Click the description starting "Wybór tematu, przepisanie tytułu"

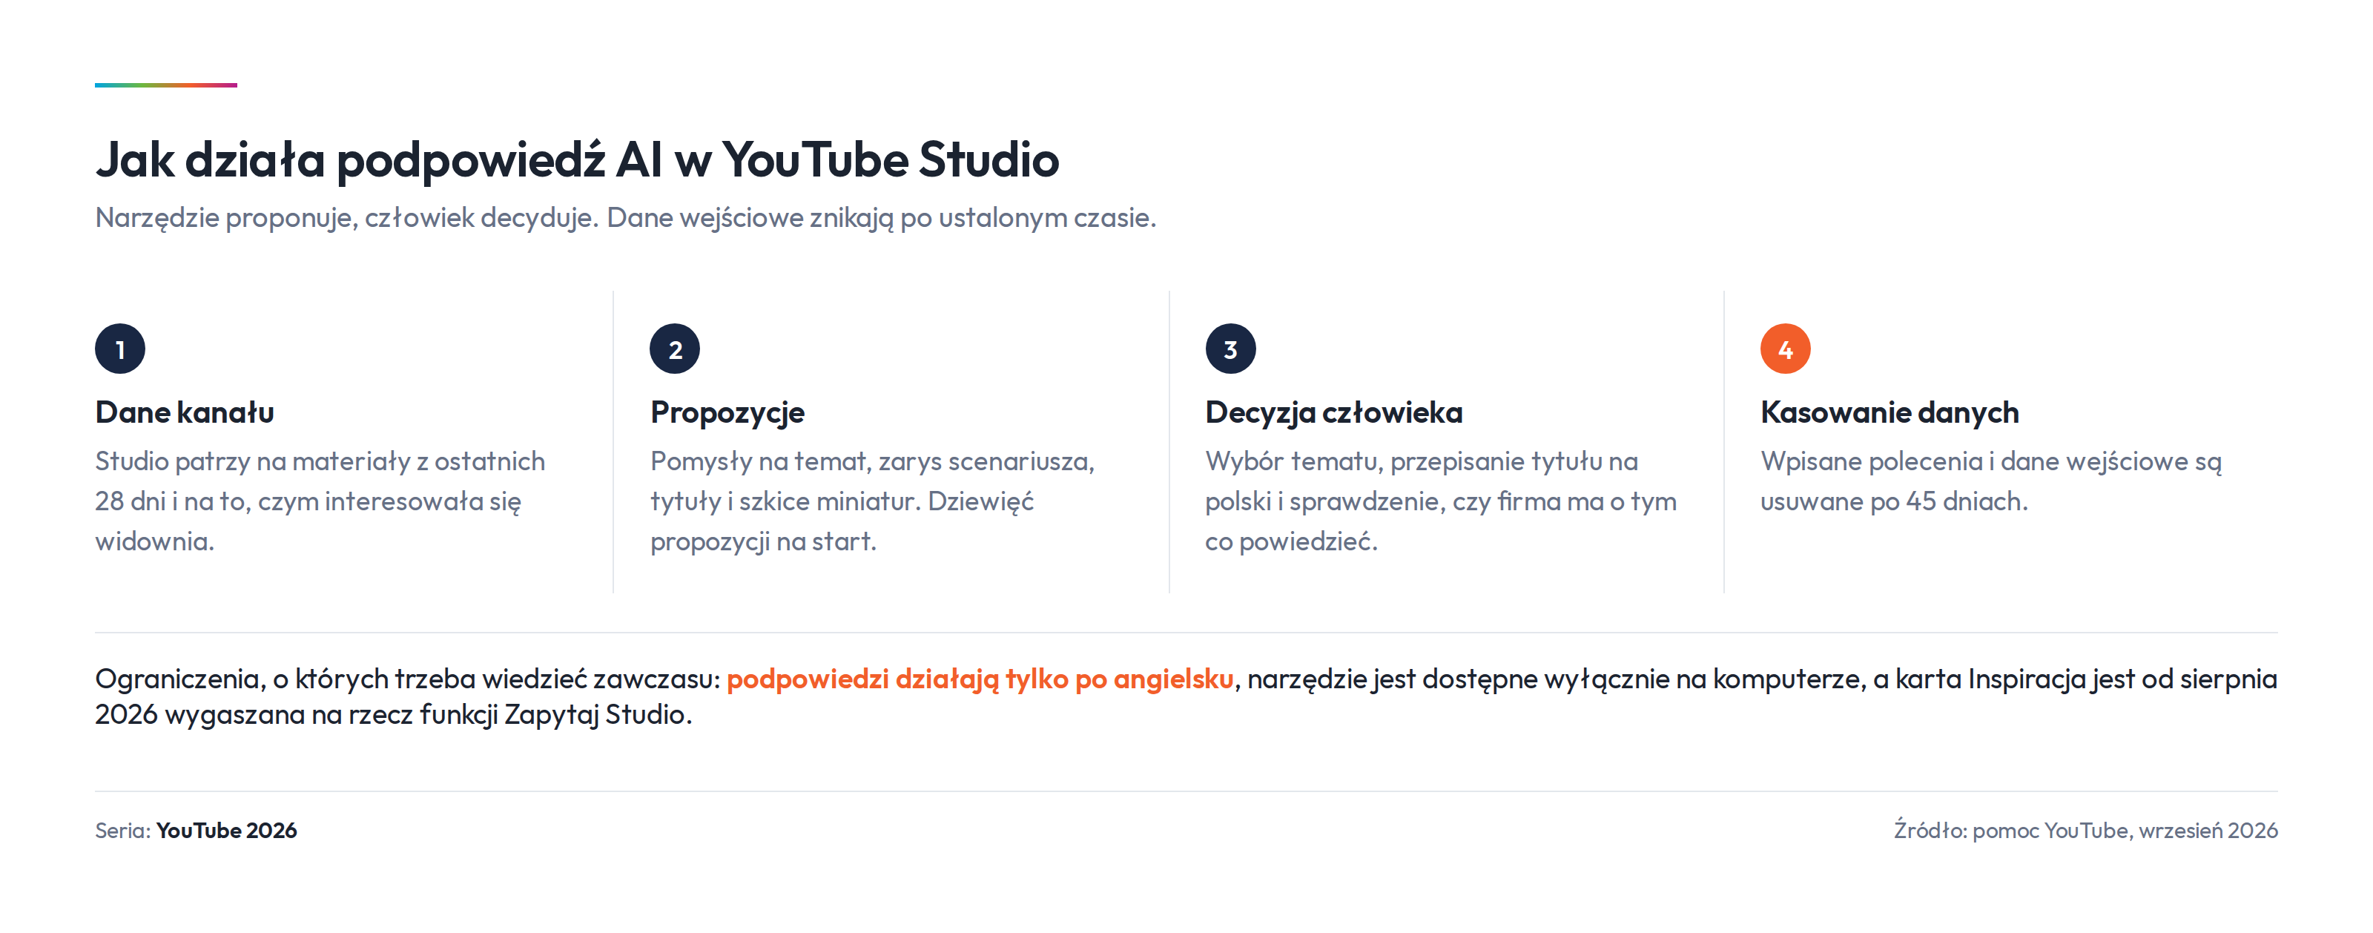point(1441,501)
